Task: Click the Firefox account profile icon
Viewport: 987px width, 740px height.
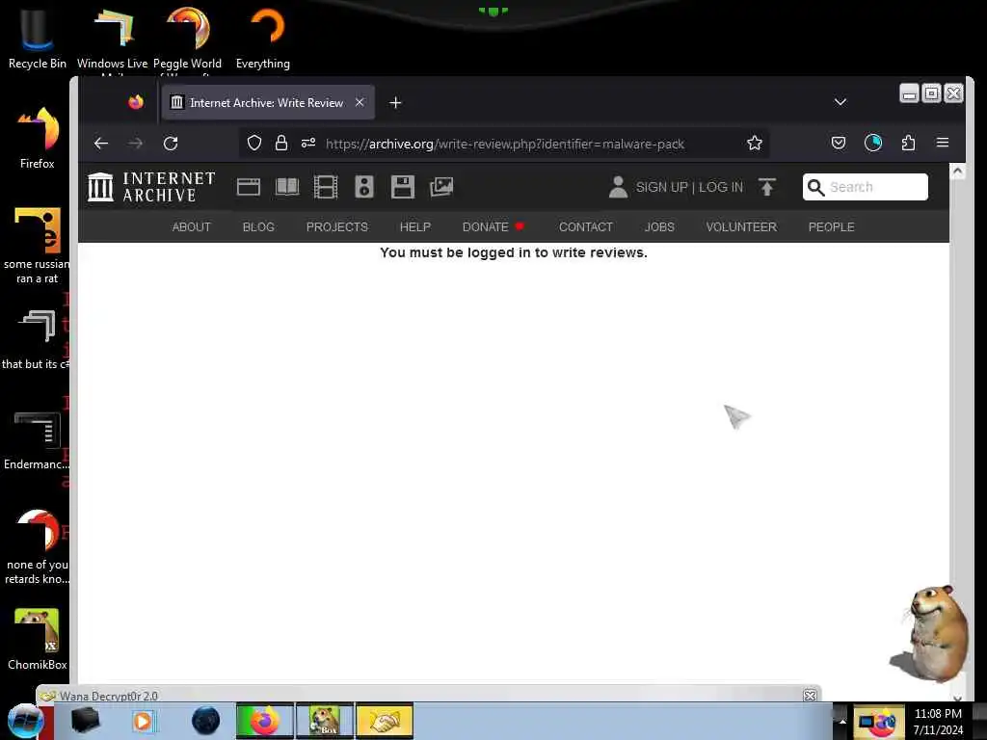Action: 873,144
